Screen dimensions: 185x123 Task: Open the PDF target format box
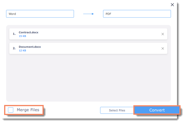[137, 14]
